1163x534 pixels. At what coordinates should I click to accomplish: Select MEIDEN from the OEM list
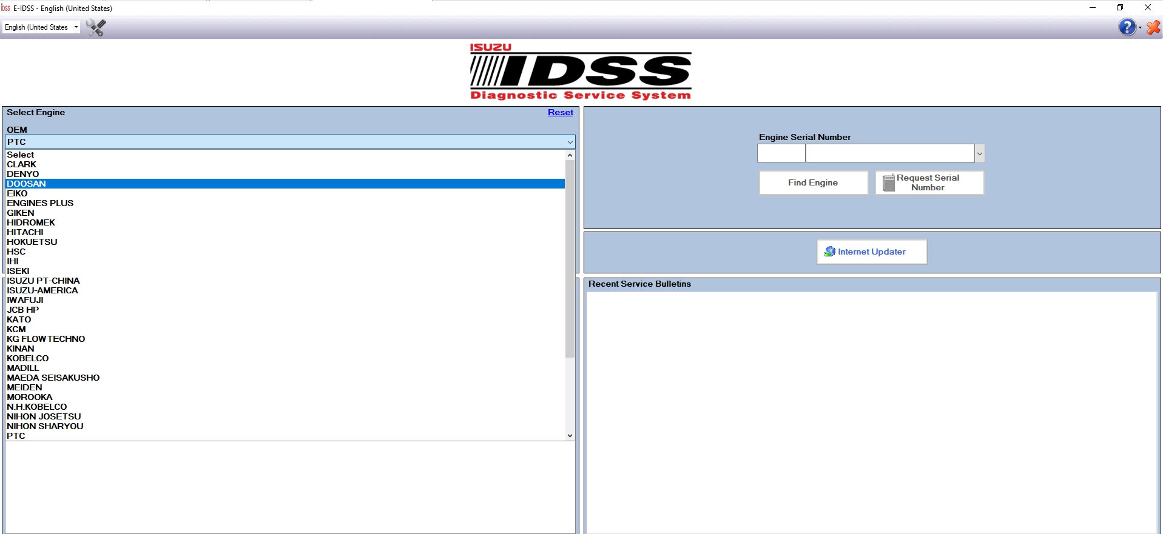285,387
